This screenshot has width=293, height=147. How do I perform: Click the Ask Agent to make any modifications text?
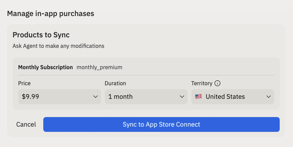point(58,46)
